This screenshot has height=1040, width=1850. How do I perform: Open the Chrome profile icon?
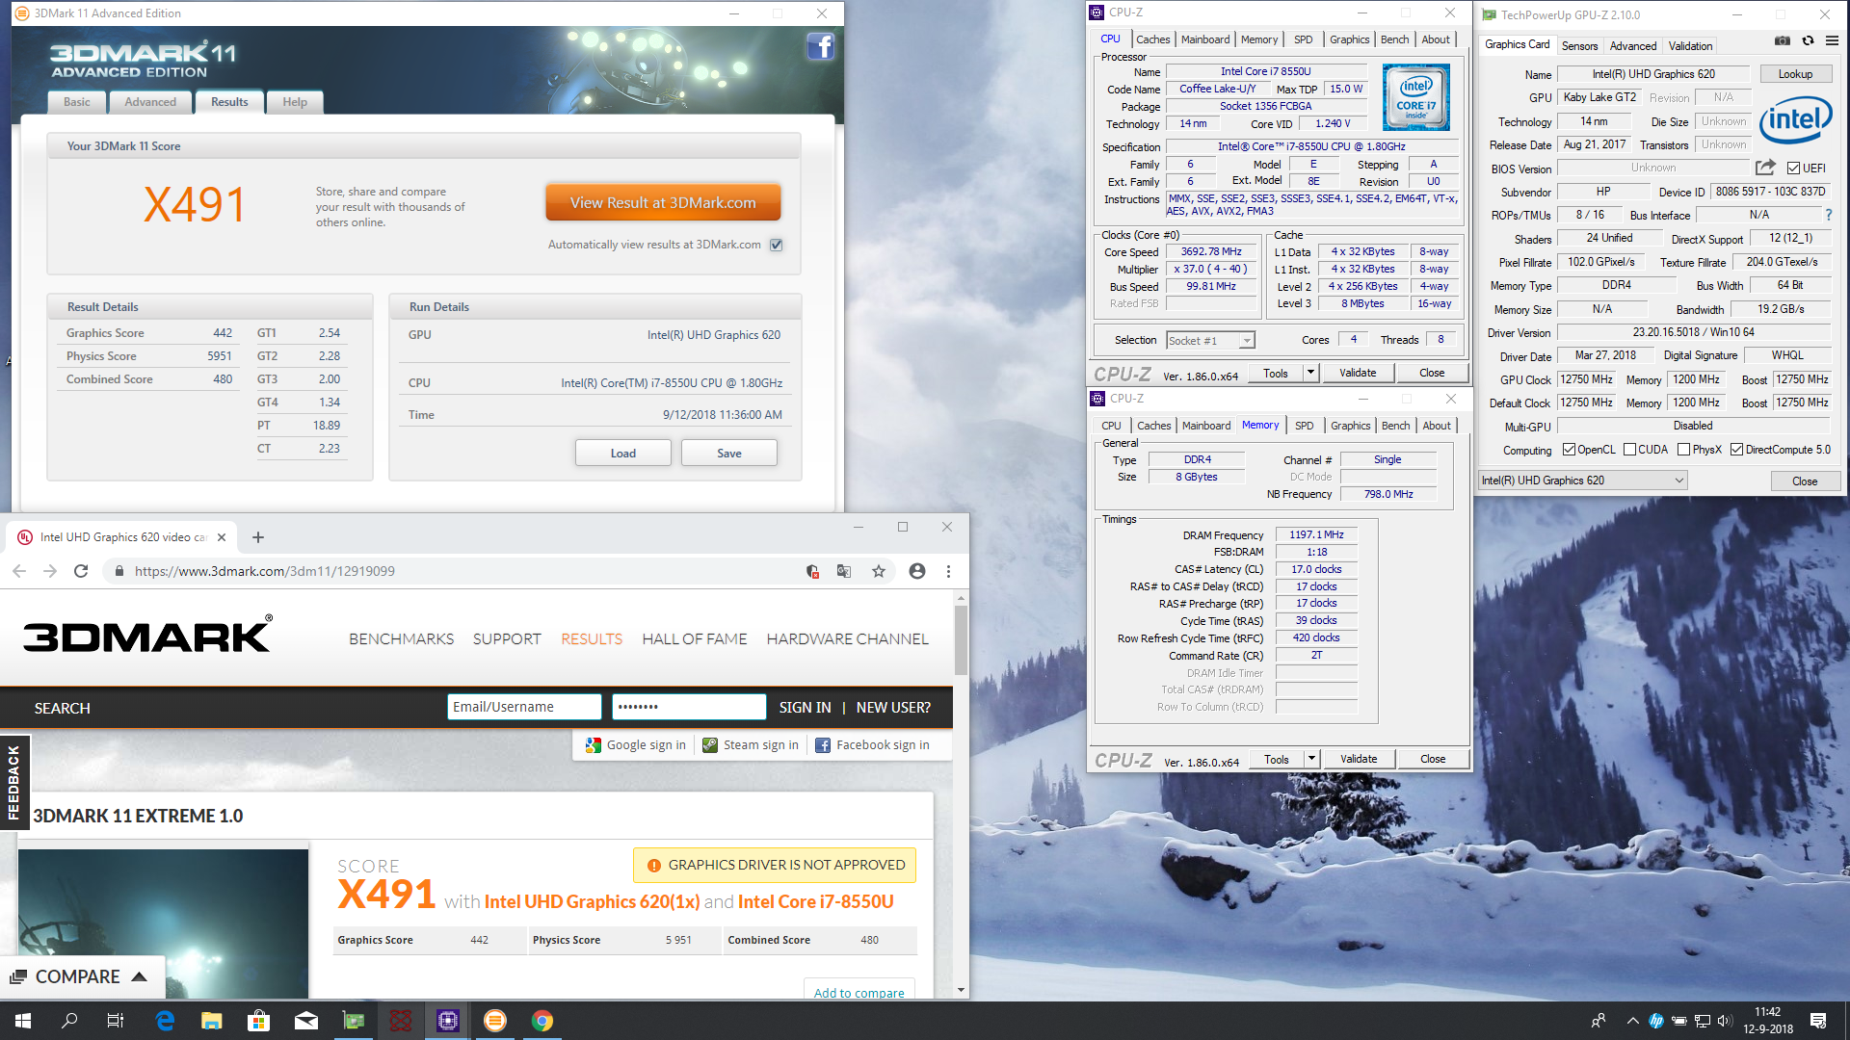(916, 571)
